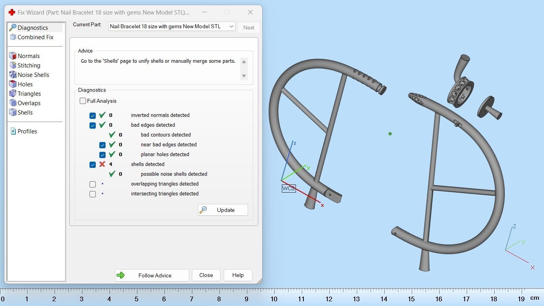Select the Holes fix icon
This screenshot has height=306, width=544.
(x=13, y=84)
